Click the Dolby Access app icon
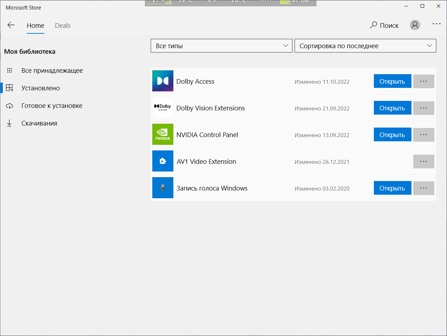447x336 pixels. (x=163, y=81)
